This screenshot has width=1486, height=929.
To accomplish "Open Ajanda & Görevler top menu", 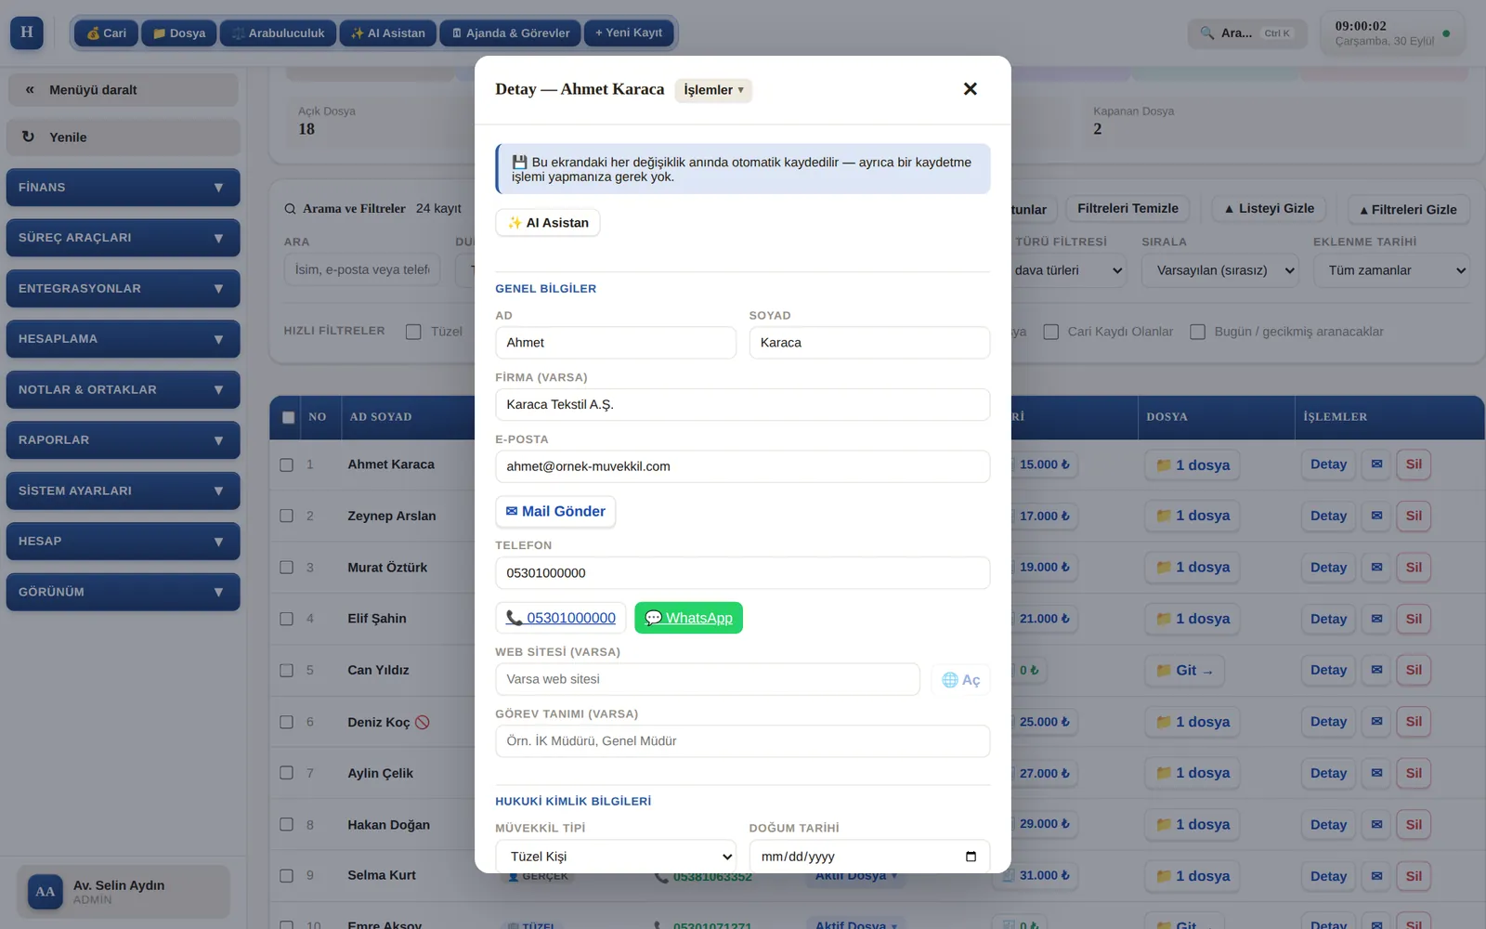I will coord(510,33).
